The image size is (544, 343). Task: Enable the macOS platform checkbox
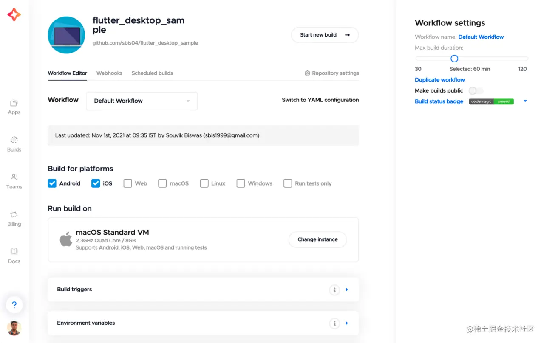[x=162, y=183]
